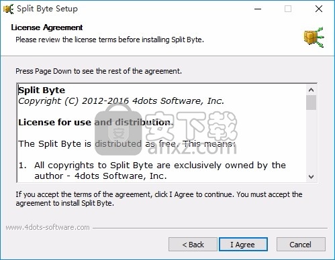
Task: Close the Split Byte Setup dialog
Action: pos(319,9)
